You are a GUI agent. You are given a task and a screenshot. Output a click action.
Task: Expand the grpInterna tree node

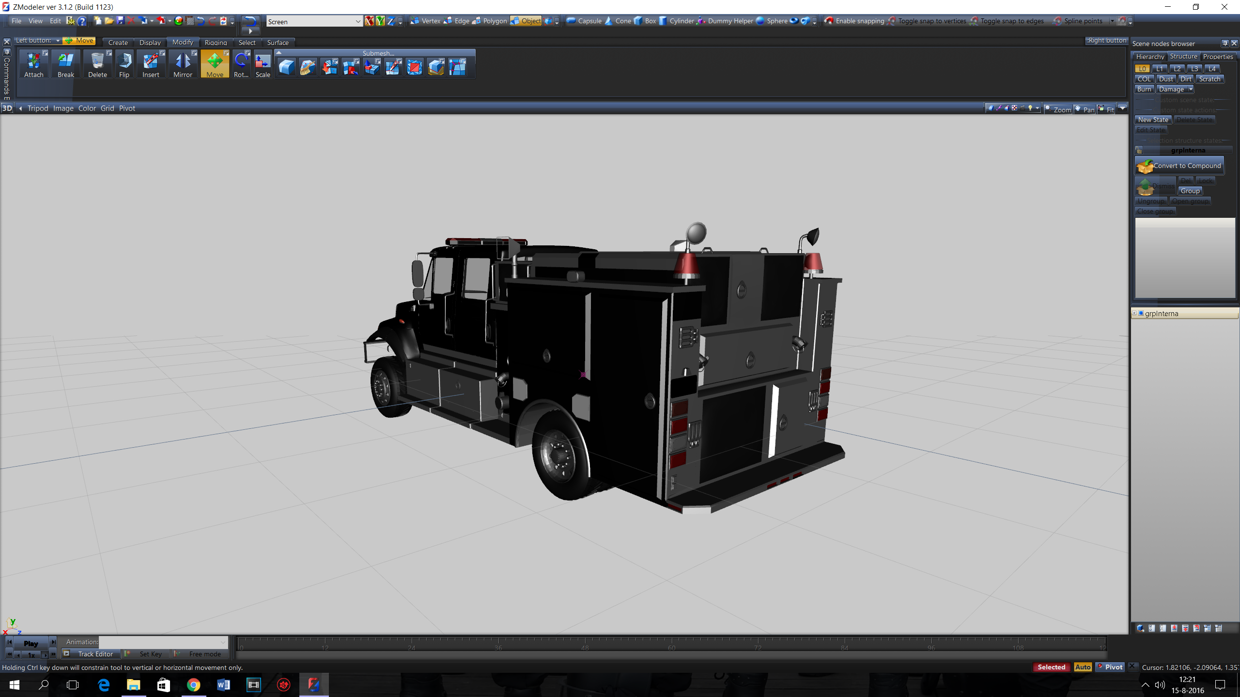(x=1134, y=313)
